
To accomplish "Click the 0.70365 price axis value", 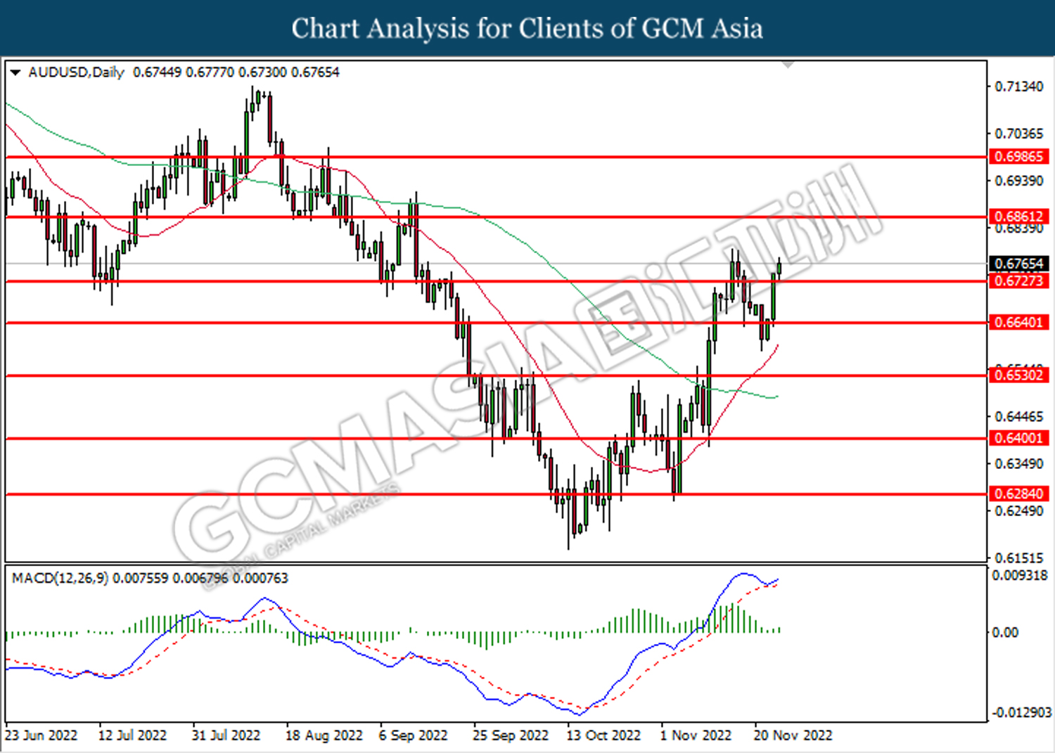I will pyautogui.click(x=1019, y=134).
